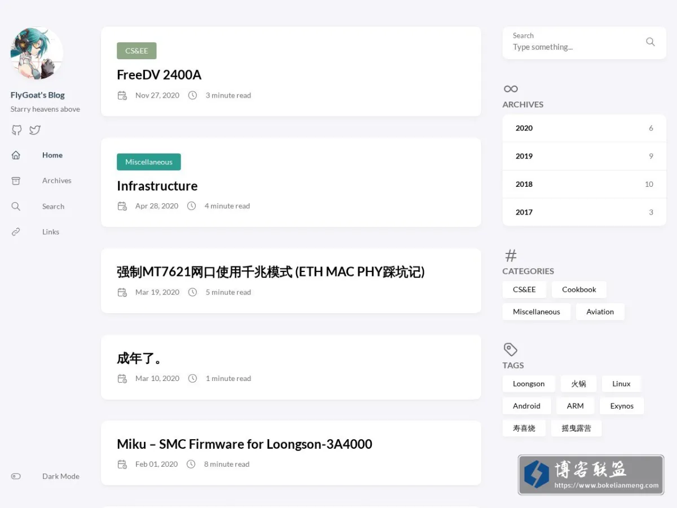
Task: Open the 强制MT7621网口使用千兆模式 post
Action: click(x=271, y=272)
